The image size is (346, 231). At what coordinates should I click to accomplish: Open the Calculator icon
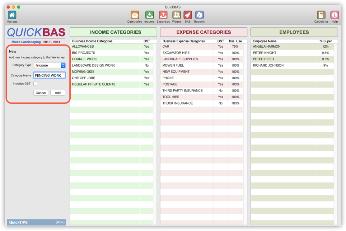point(321,15)
